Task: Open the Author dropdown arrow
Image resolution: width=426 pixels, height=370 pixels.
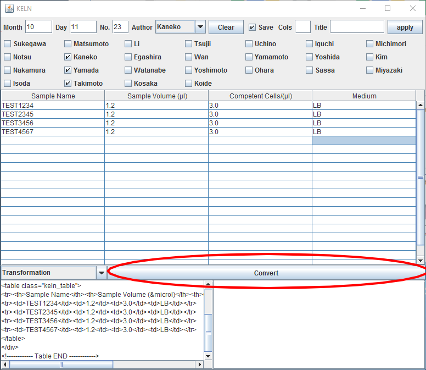Action: (200, 27)
